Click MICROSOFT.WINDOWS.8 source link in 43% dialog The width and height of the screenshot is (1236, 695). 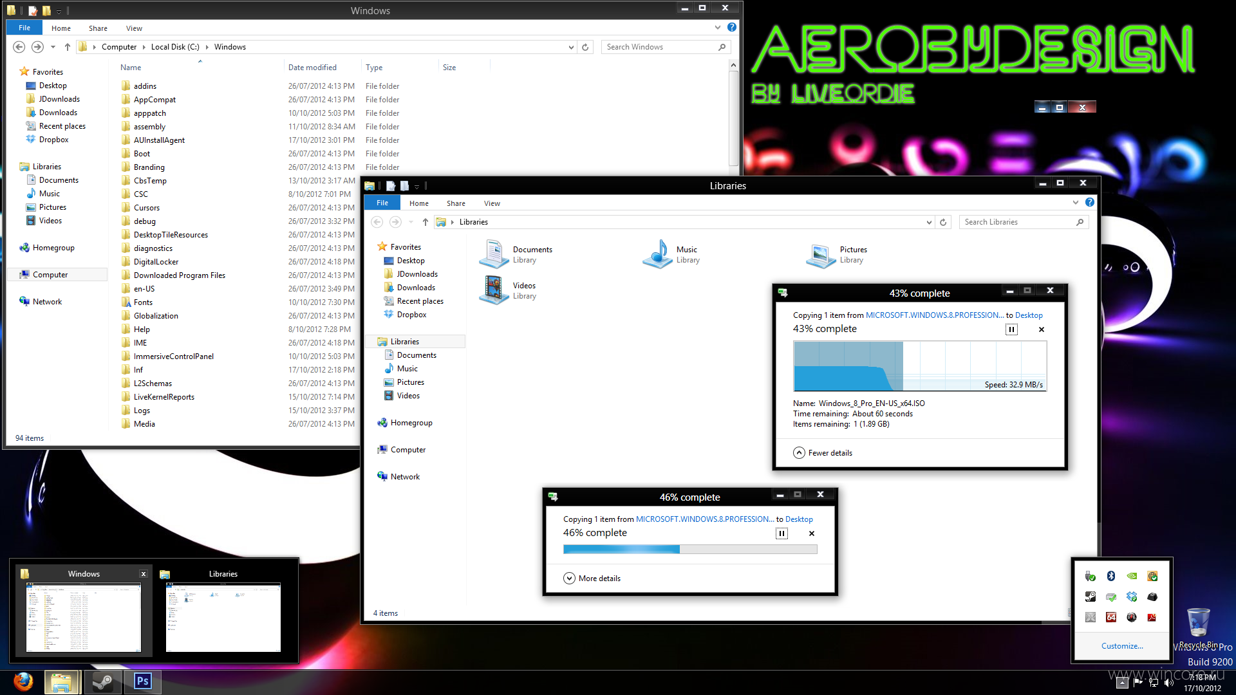[x=935, y=315]
